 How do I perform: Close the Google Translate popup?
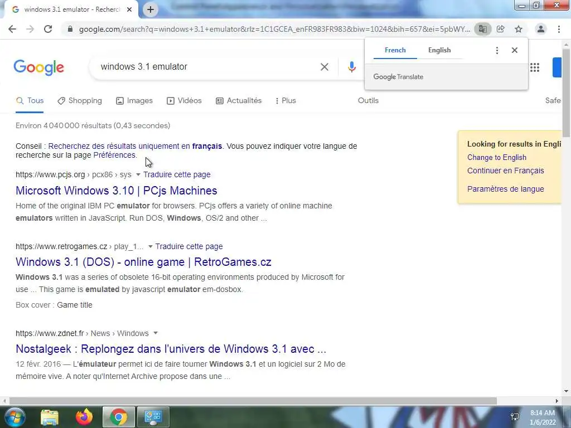(515, 50)
